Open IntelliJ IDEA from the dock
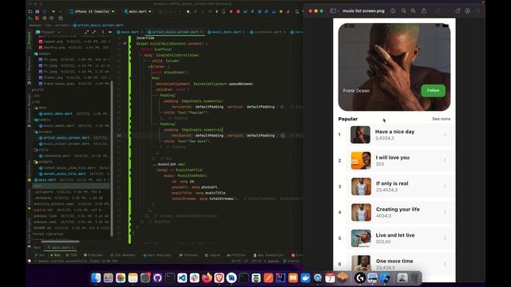Screen dimensions: 511x287 point(280,278)
